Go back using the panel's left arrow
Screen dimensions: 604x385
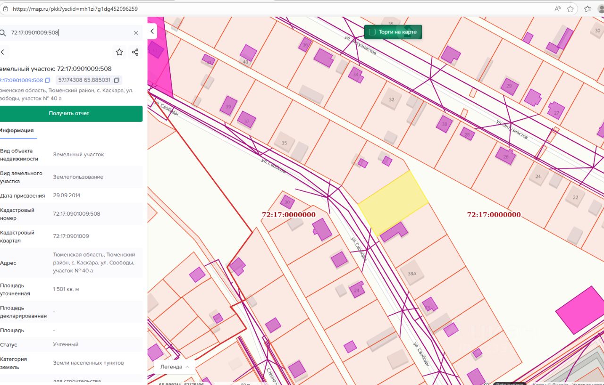(x=2, y=52)
